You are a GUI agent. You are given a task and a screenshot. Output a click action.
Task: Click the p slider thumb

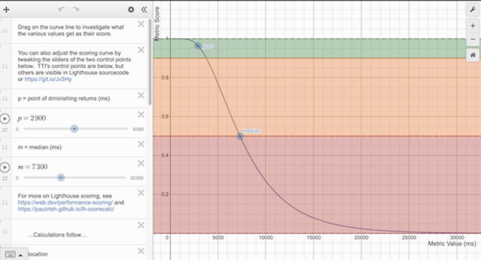click(x=74, y=129)
